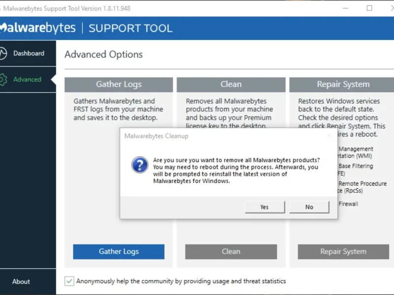Image resolution: width=394 pixels, height=295 pixels.
Task: Uncheck anonymous usage and threat statistics checkbox
Action: point(69,281)
